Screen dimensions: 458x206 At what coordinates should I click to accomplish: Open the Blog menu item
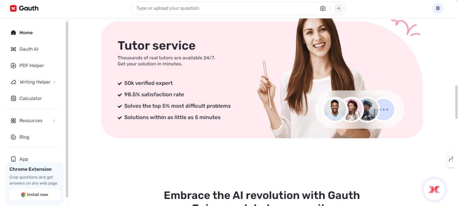pyautogui.click(x=24, y=137)
